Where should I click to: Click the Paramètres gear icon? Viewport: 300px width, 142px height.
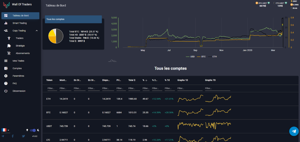tap(6, 76)
